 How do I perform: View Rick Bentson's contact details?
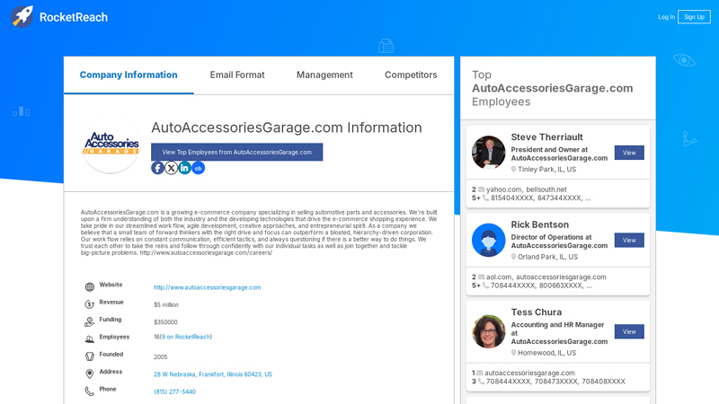pos(629,240)
